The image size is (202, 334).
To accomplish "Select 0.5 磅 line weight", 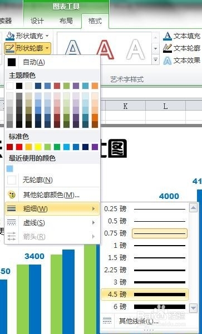I will coord(145,221).
